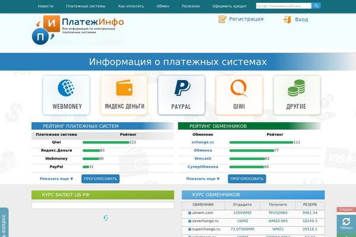Open the xchange.cc exchanger link

pyautogui.click(x=203, y=142)
